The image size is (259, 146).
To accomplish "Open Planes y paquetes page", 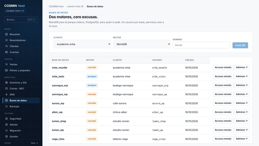I will click(21, 70).
